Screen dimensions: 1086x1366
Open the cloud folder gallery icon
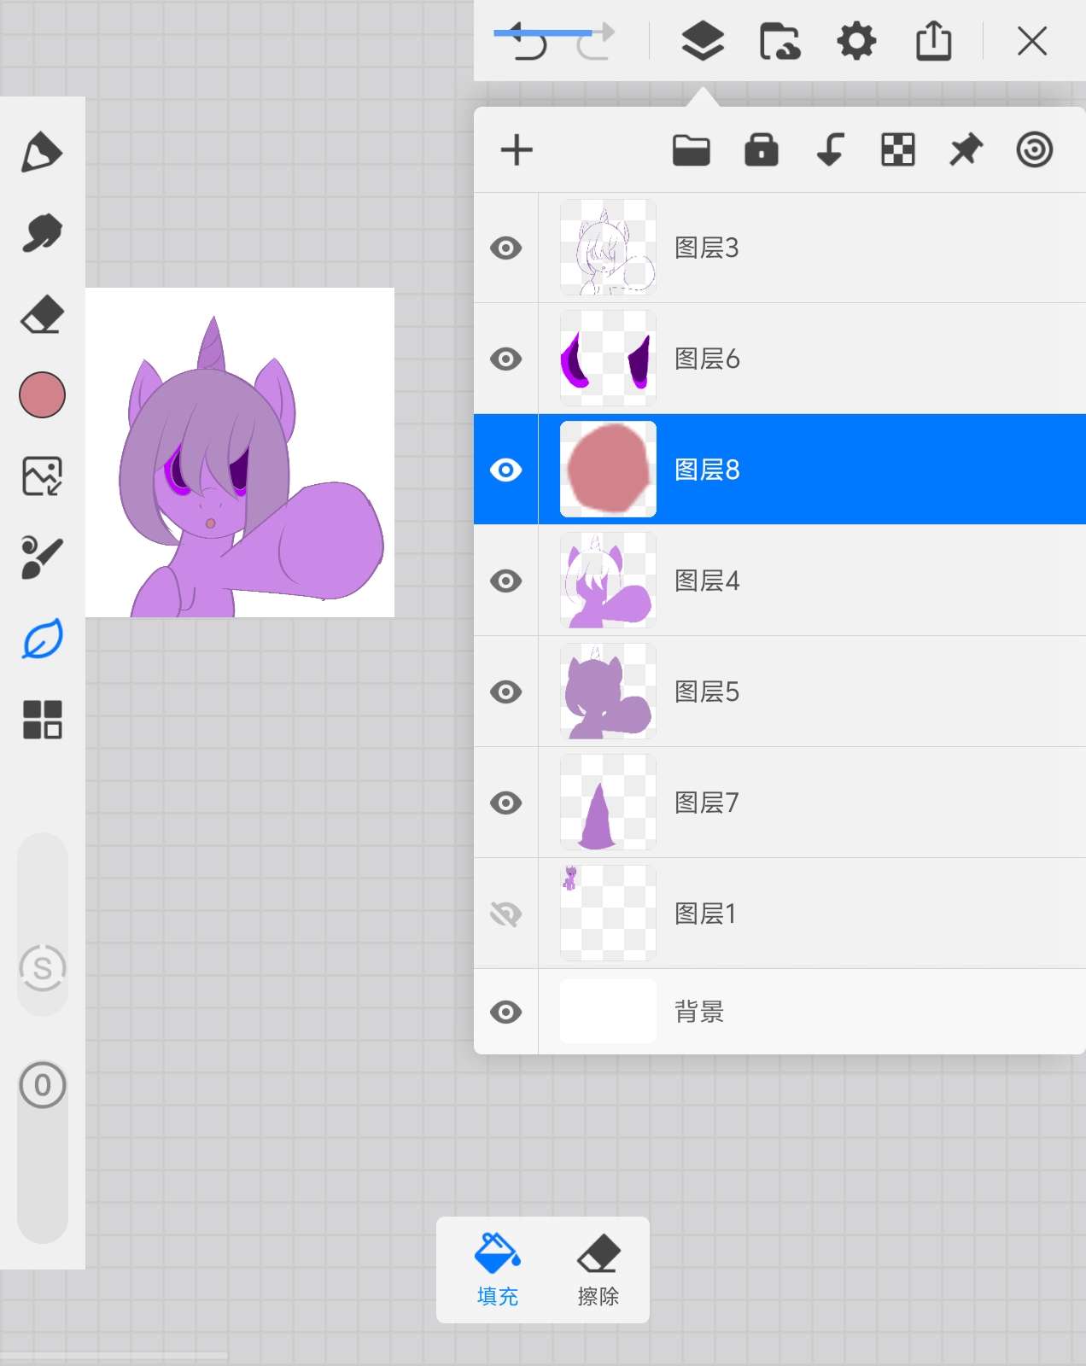(x=779, y=41)
